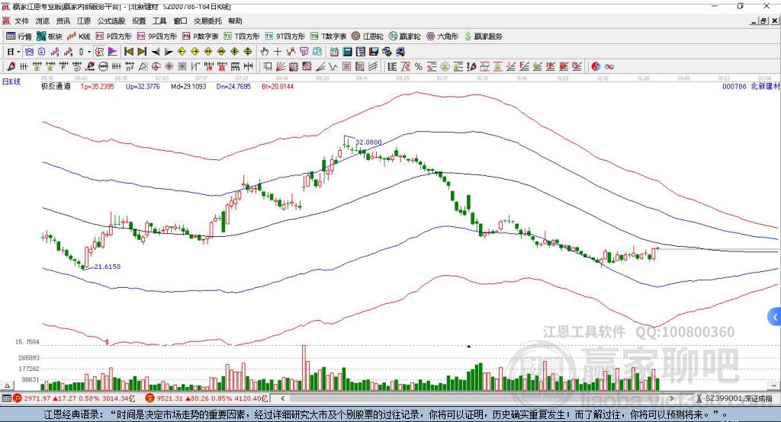Click the globe network icon
The width and height of the screenshot is (781, 422).
tap(387, 52)
